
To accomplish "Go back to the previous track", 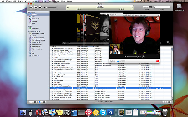I will pyautogui.click(x=31, y=7).
